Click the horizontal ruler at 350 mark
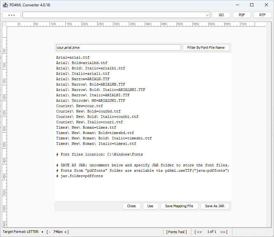The width and height of the screenshot is (274, 237). pyautogui.click(x=132, y=24)
